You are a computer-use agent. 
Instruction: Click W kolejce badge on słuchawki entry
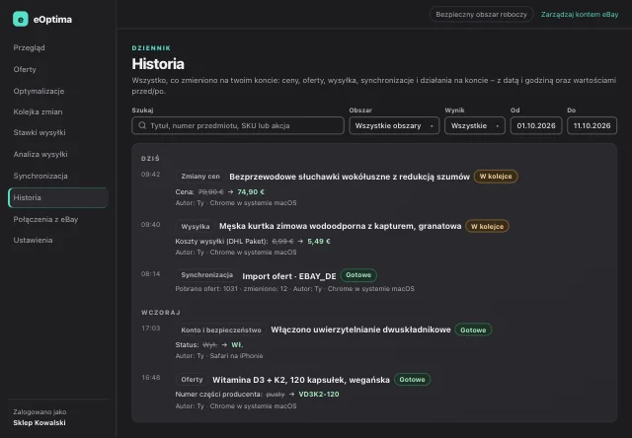click(x=496, y=177)
